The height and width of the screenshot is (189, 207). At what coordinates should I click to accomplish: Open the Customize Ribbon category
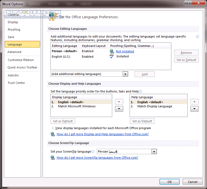21,60
